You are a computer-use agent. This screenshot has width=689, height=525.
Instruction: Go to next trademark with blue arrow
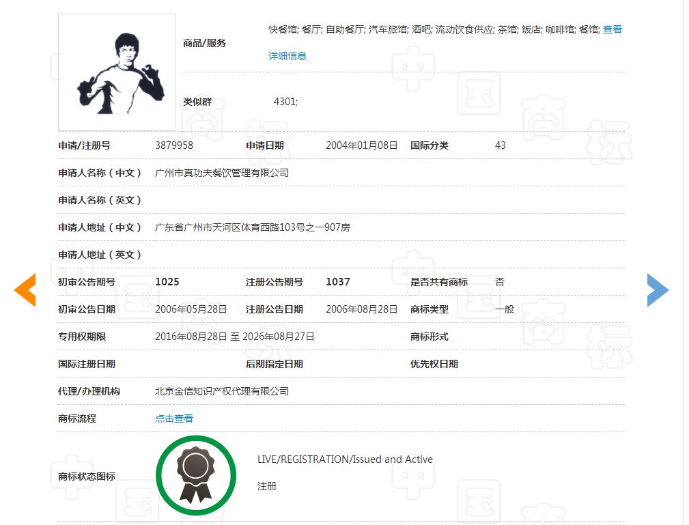(658, 290)
